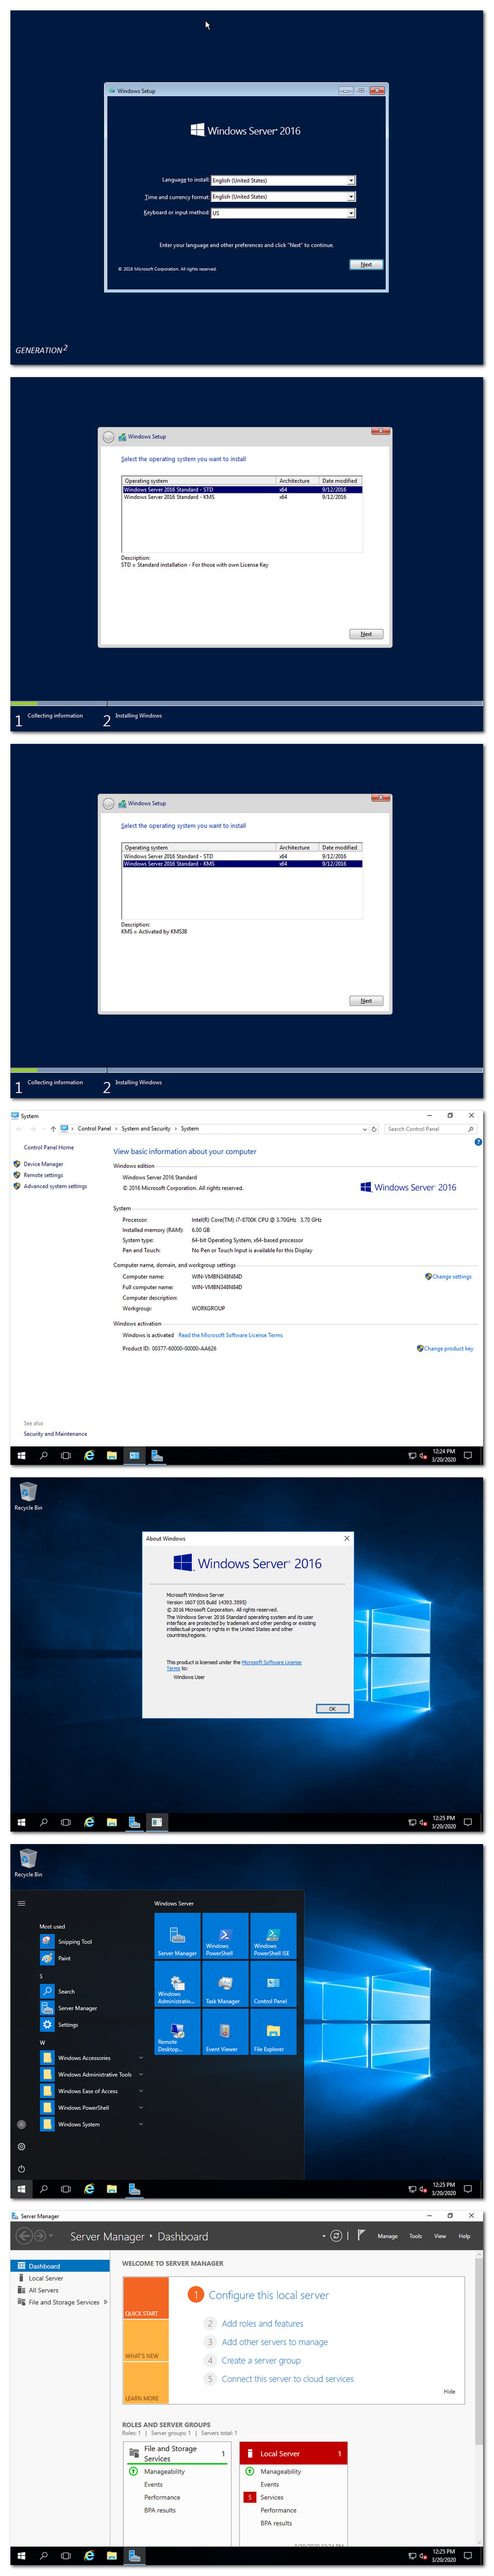494x2576 pixels.
Task: Open the Remote Desktop tile
Action: coord(177,2031)
